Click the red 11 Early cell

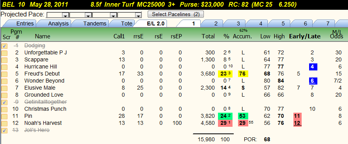coord(297,116)
